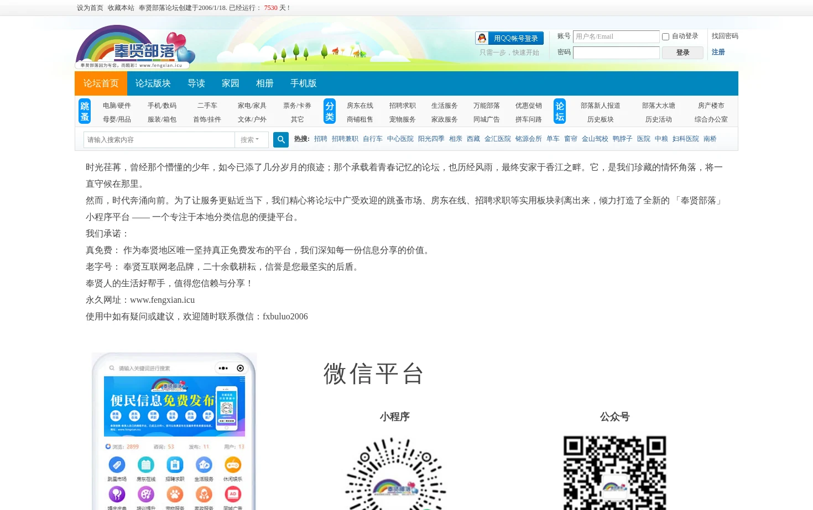
Task: Open the 生活服务 board
Action: pyautogui.click(x=445, y=106)
